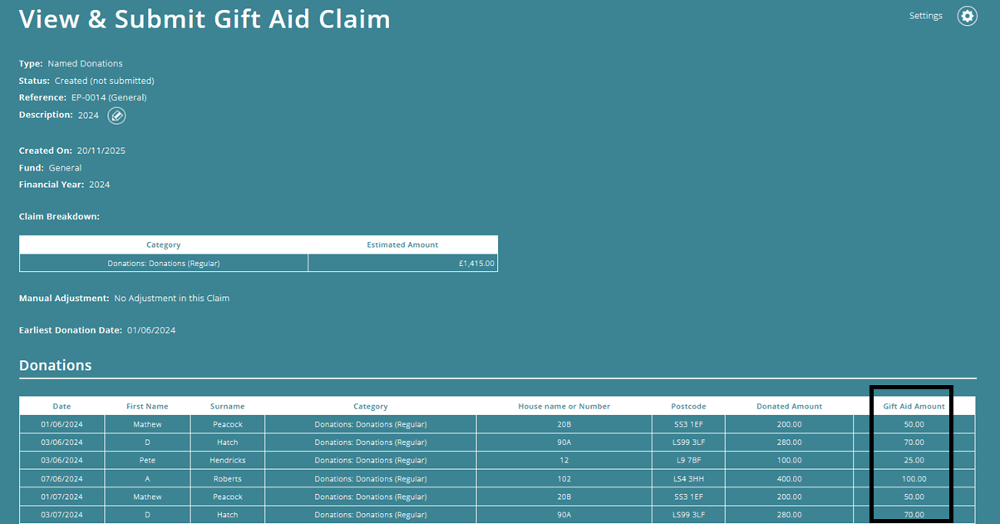Select the donation row for Pete Hendricks
The image size is (1000, 524).
click(370, 460)
